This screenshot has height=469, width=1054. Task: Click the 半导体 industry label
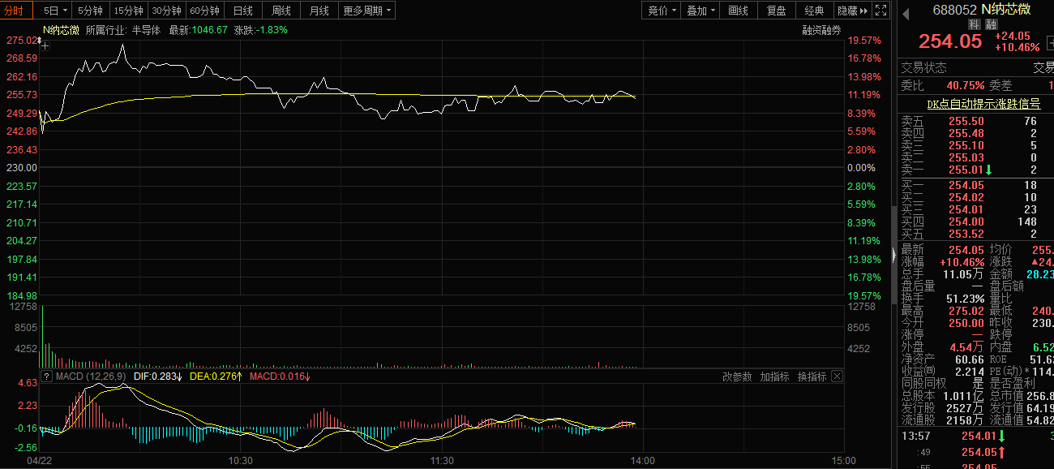pos(147,29)
